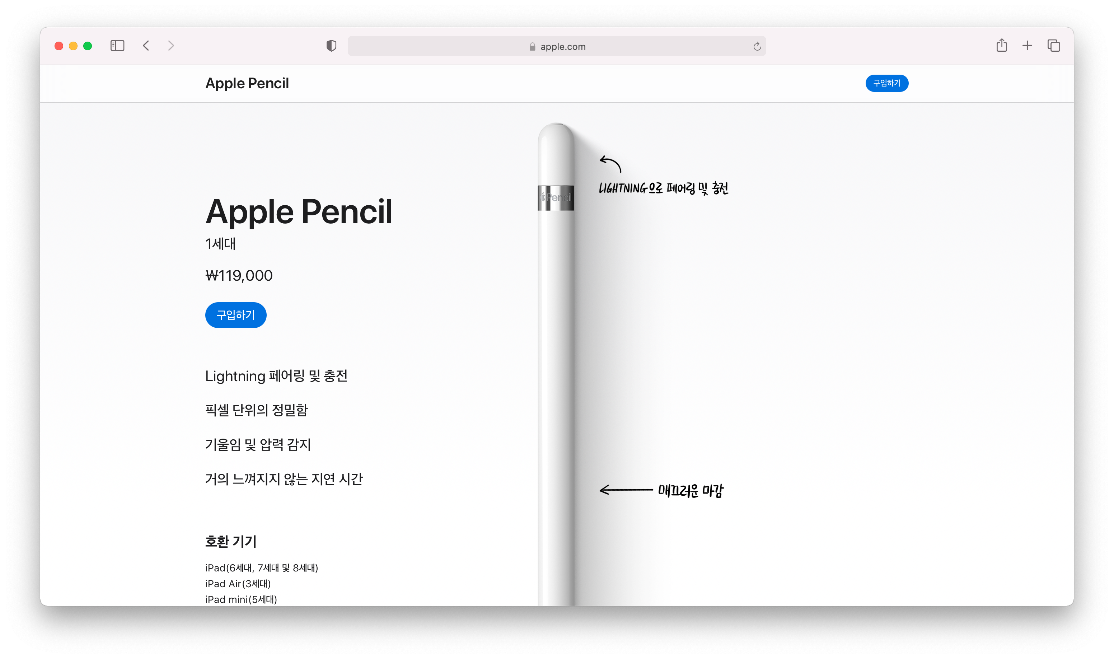1114x659 pixels.
Task: Toggle the Safari sidebar icon
Action: click(x=117, y=46)
